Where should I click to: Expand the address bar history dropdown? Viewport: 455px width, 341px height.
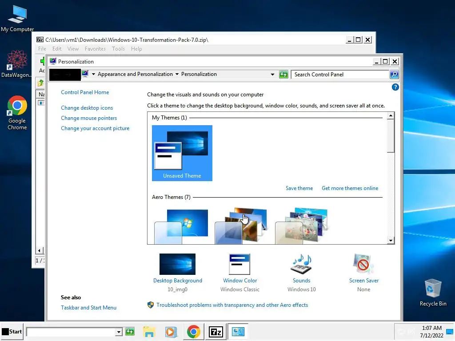[x=272, y=75]
